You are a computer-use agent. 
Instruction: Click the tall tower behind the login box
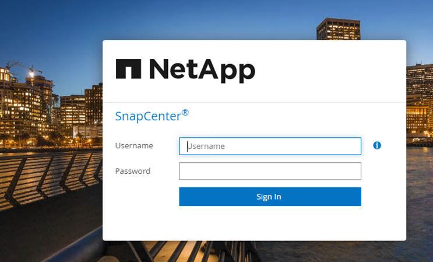tap(338, 29)
